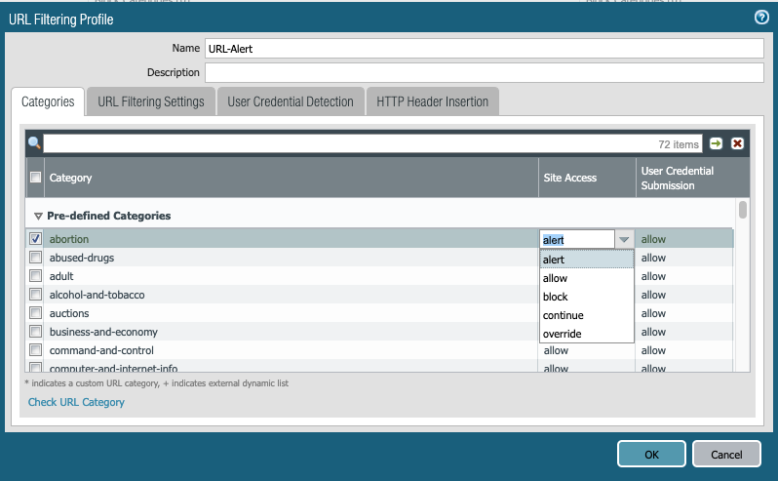
Task: Choose block from Site Access dropdown
Action: (x=556, y=297)
